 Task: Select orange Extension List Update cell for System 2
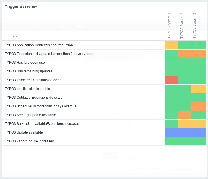185,54
